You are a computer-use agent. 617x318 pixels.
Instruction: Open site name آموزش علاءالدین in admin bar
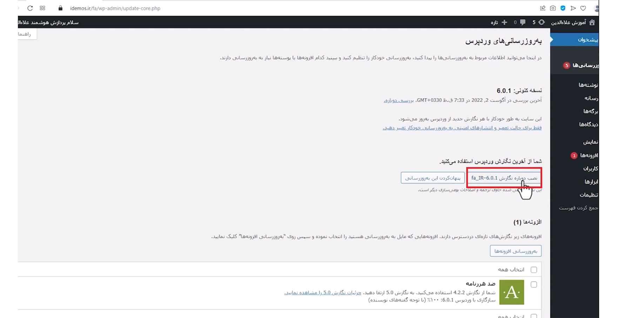point(569,22)
